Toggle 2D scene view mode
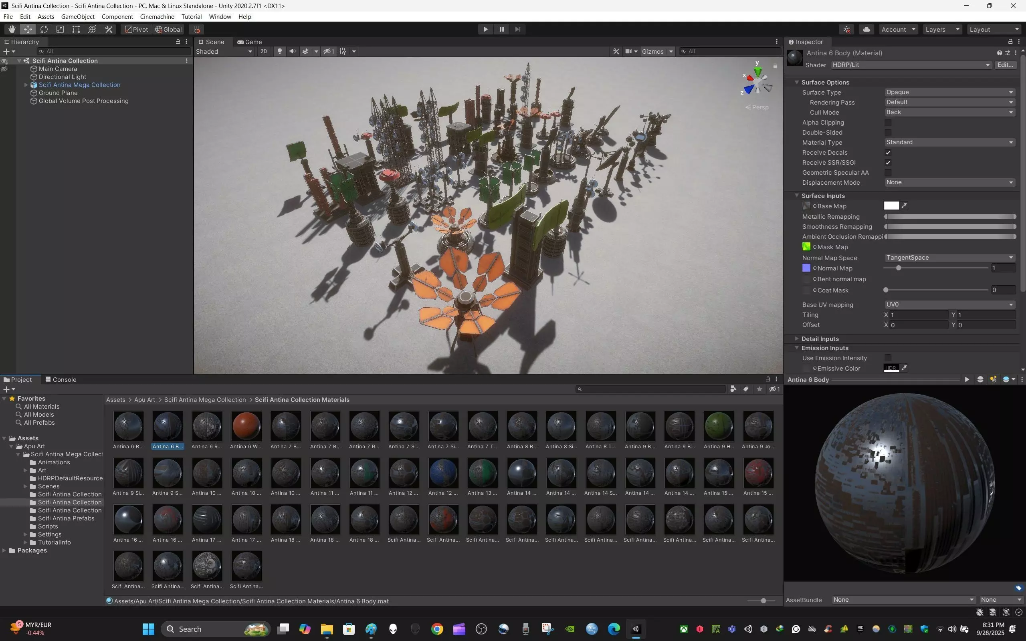 (263, 51)
